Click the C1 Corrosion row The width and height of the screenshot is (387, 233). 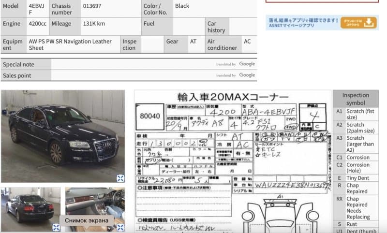click(356, 157)
